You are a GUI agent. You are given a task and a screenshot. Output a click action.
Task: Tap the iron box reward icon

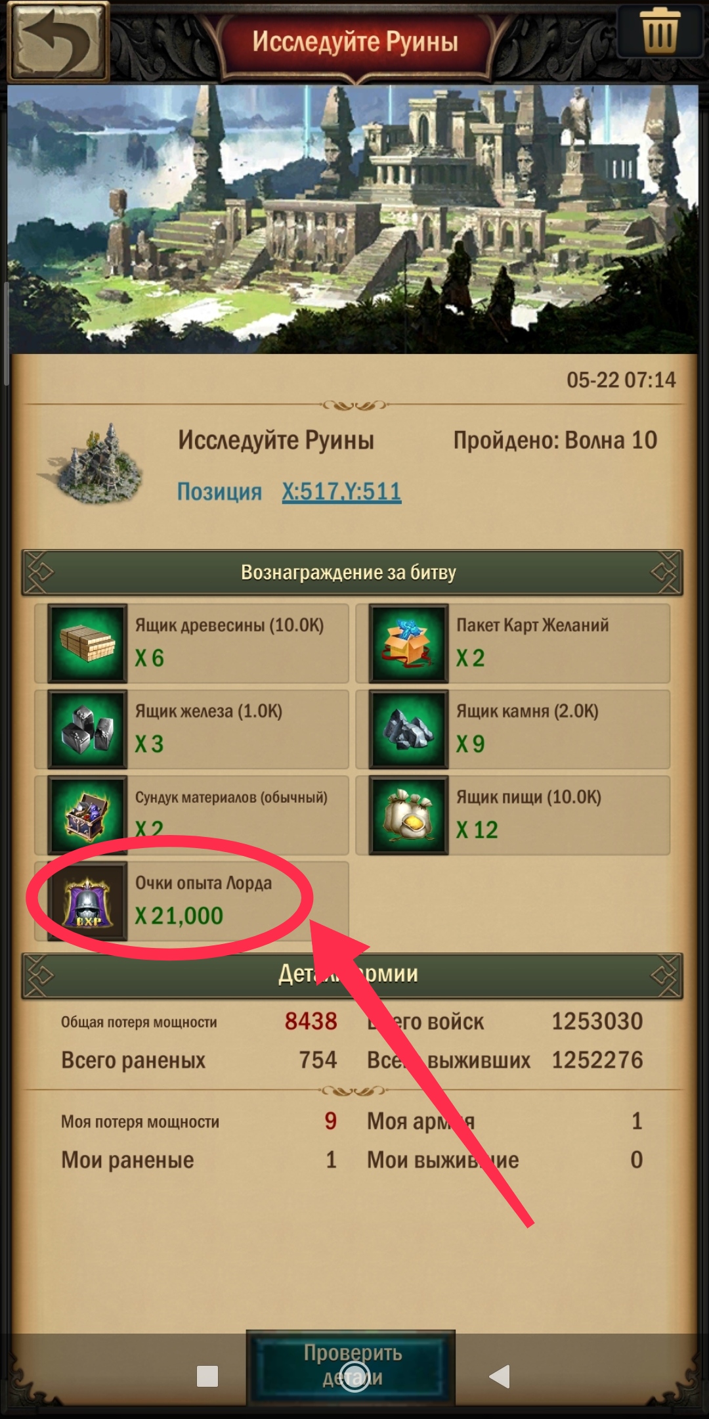pos(87,730)
